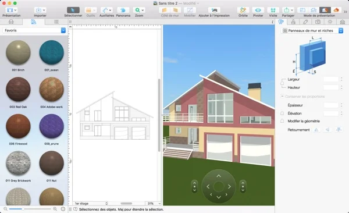349x213 pixels.
Task: Click the smaller thumbnails magnifier icon
Action: pyautogui.click(x=5, y=209)
